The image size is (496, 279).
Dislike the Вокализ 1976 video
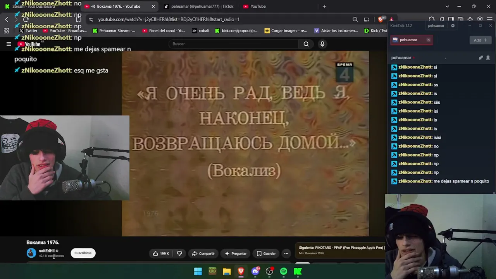point(179,253)
